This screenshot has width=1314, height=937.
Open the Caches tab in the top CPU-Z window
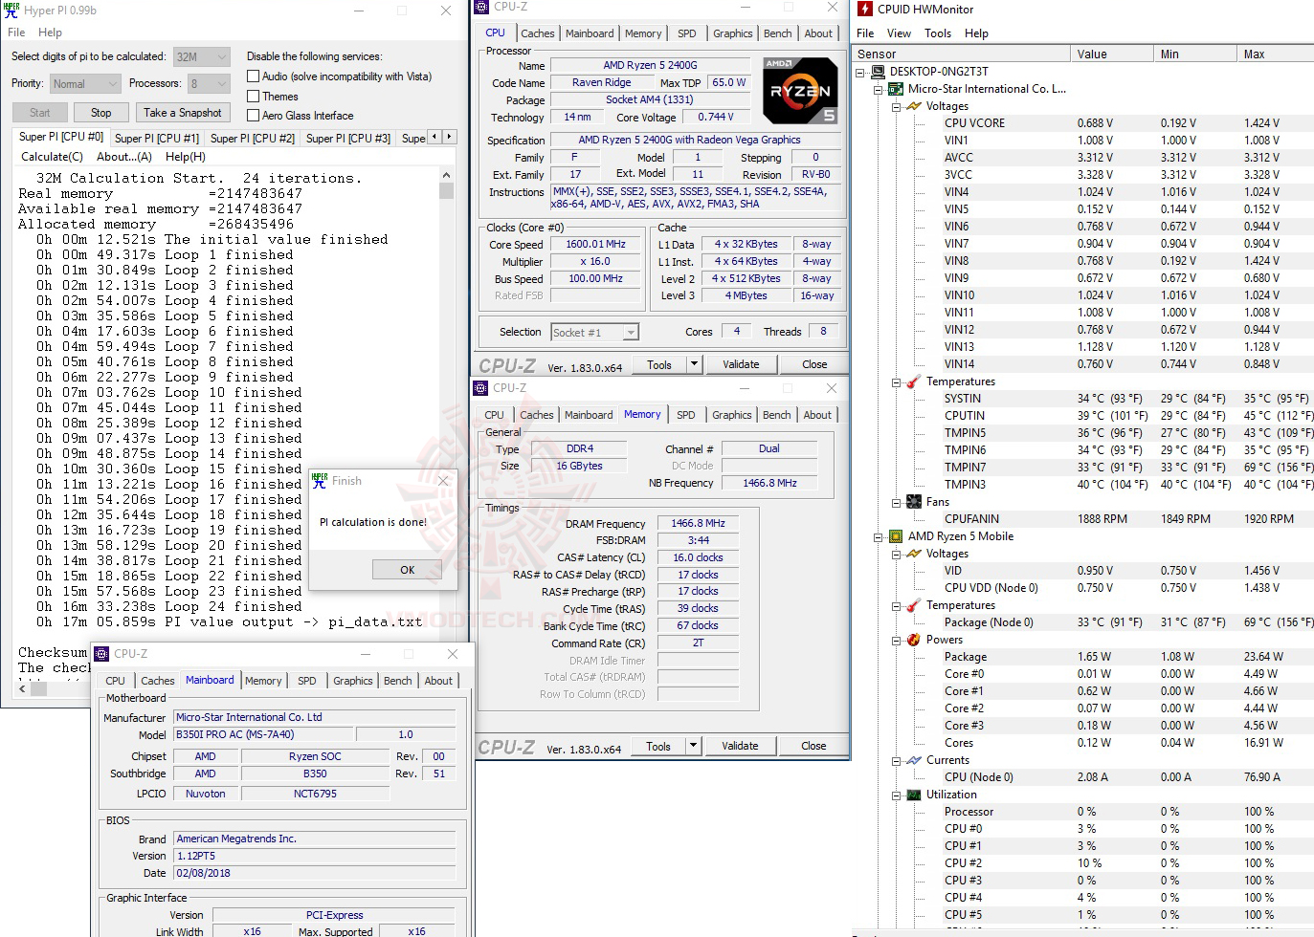coord(538,33)
